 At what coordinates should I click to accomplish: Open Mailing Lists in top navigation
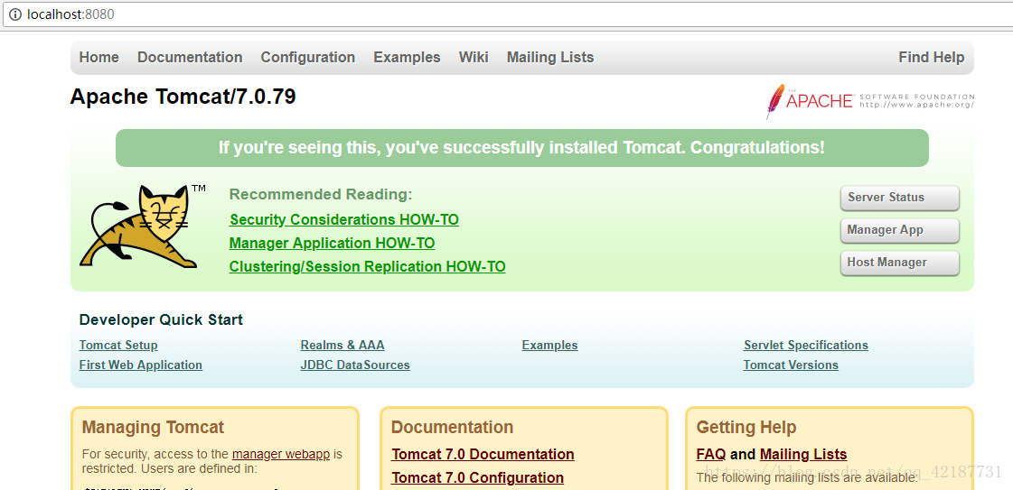tap(550, 58)
